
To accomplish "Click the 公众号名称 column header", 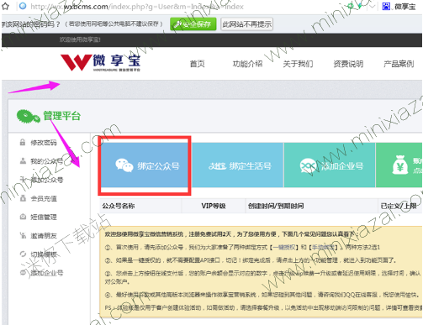I will 119,206.
